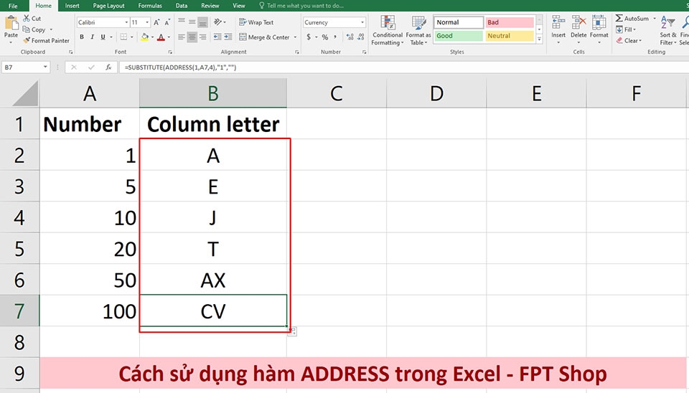Apply Percent Style icon
The height and width of the screenshot is (393, 689).
click(x=324, y=37)
